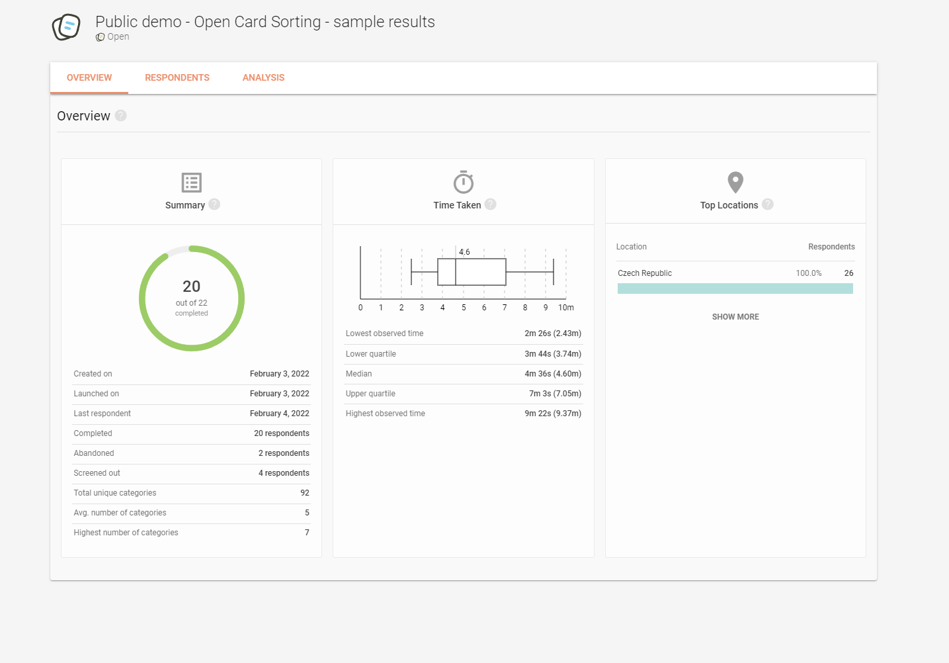This screenshot has width=949, height=663.
Task: Click the Time Taken stopwatch icon
Action: click(x=463, y=182)
